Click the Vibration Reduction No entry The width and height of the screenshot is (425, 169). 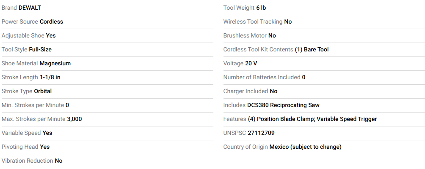[32, 161]
